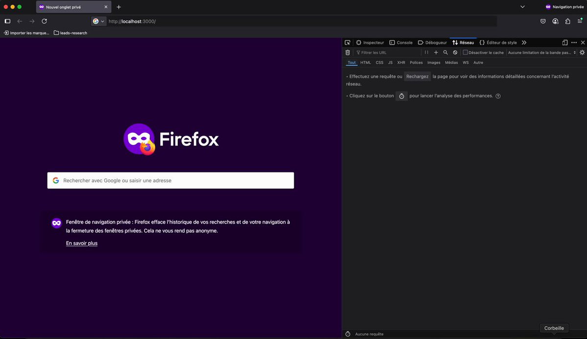Filter requests by WS
Viewport: 587px width, 339px height.
465,63
